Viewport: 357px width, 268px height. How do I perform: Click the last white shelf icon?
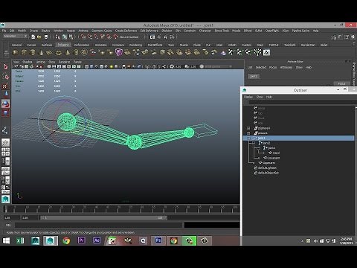[266, 52]
